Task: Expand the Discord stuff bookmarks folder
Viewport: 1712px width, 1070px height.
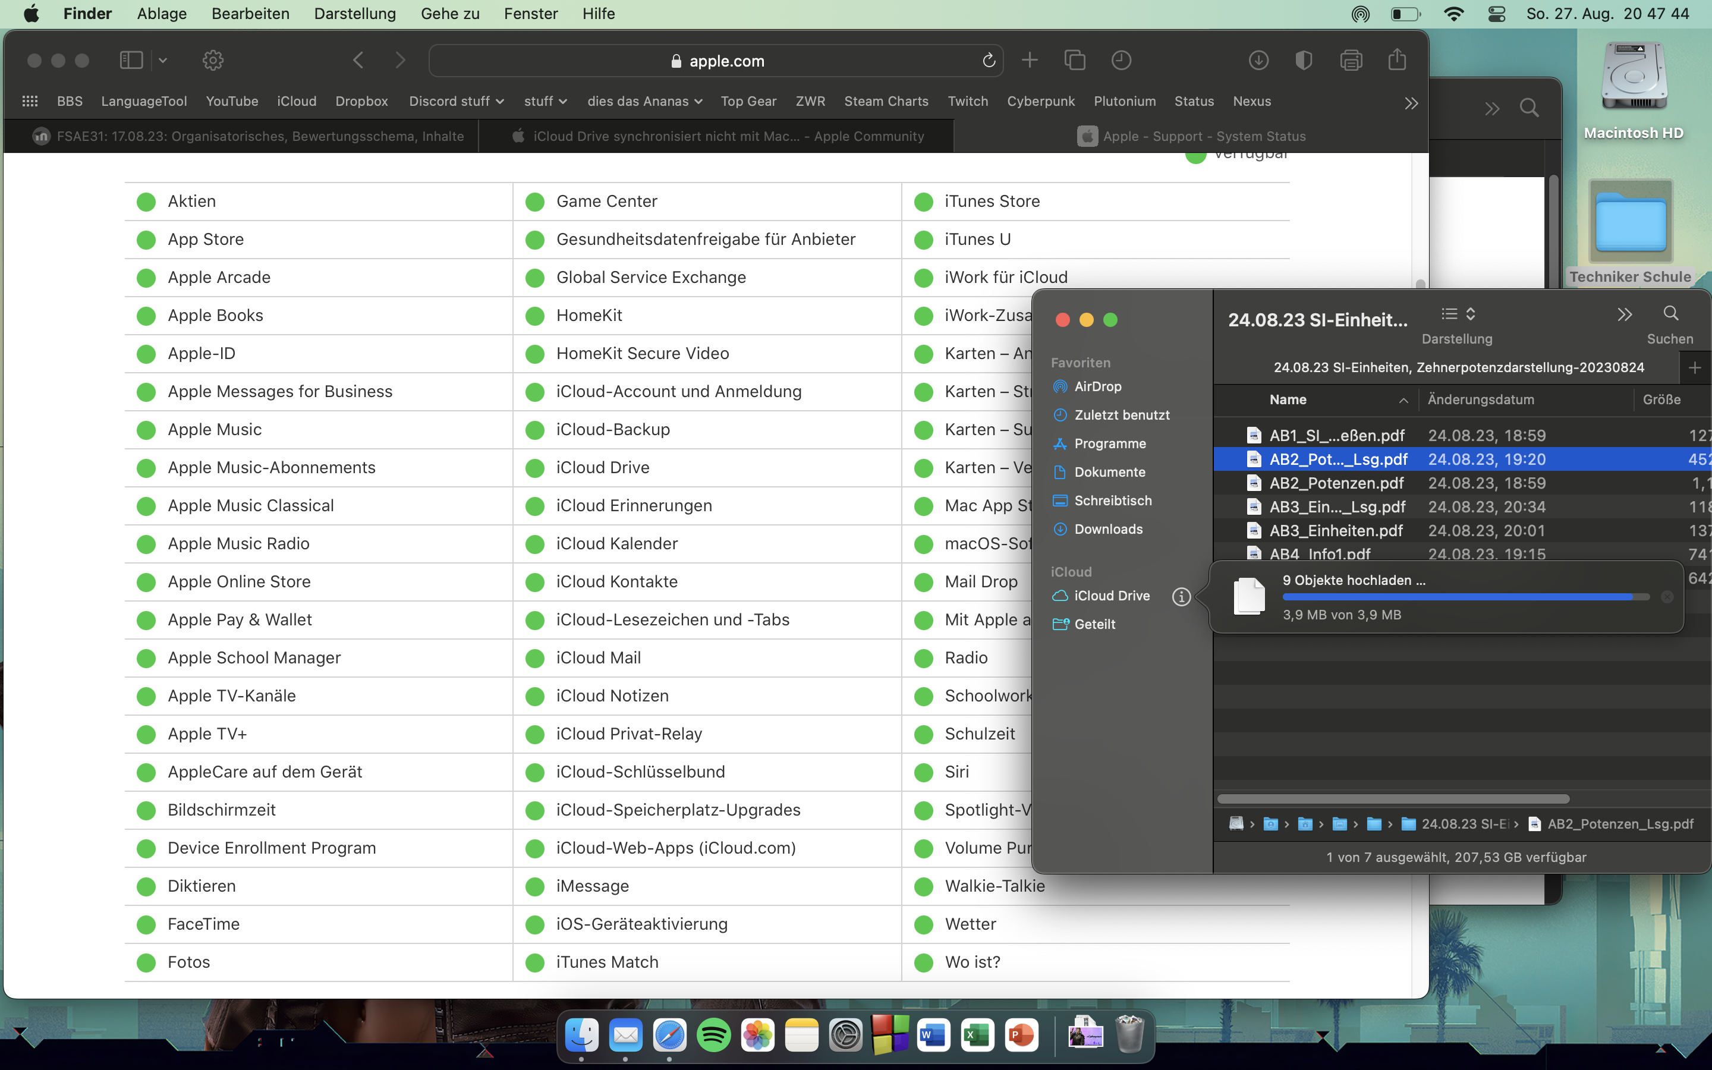Action: tap(457, 101)
